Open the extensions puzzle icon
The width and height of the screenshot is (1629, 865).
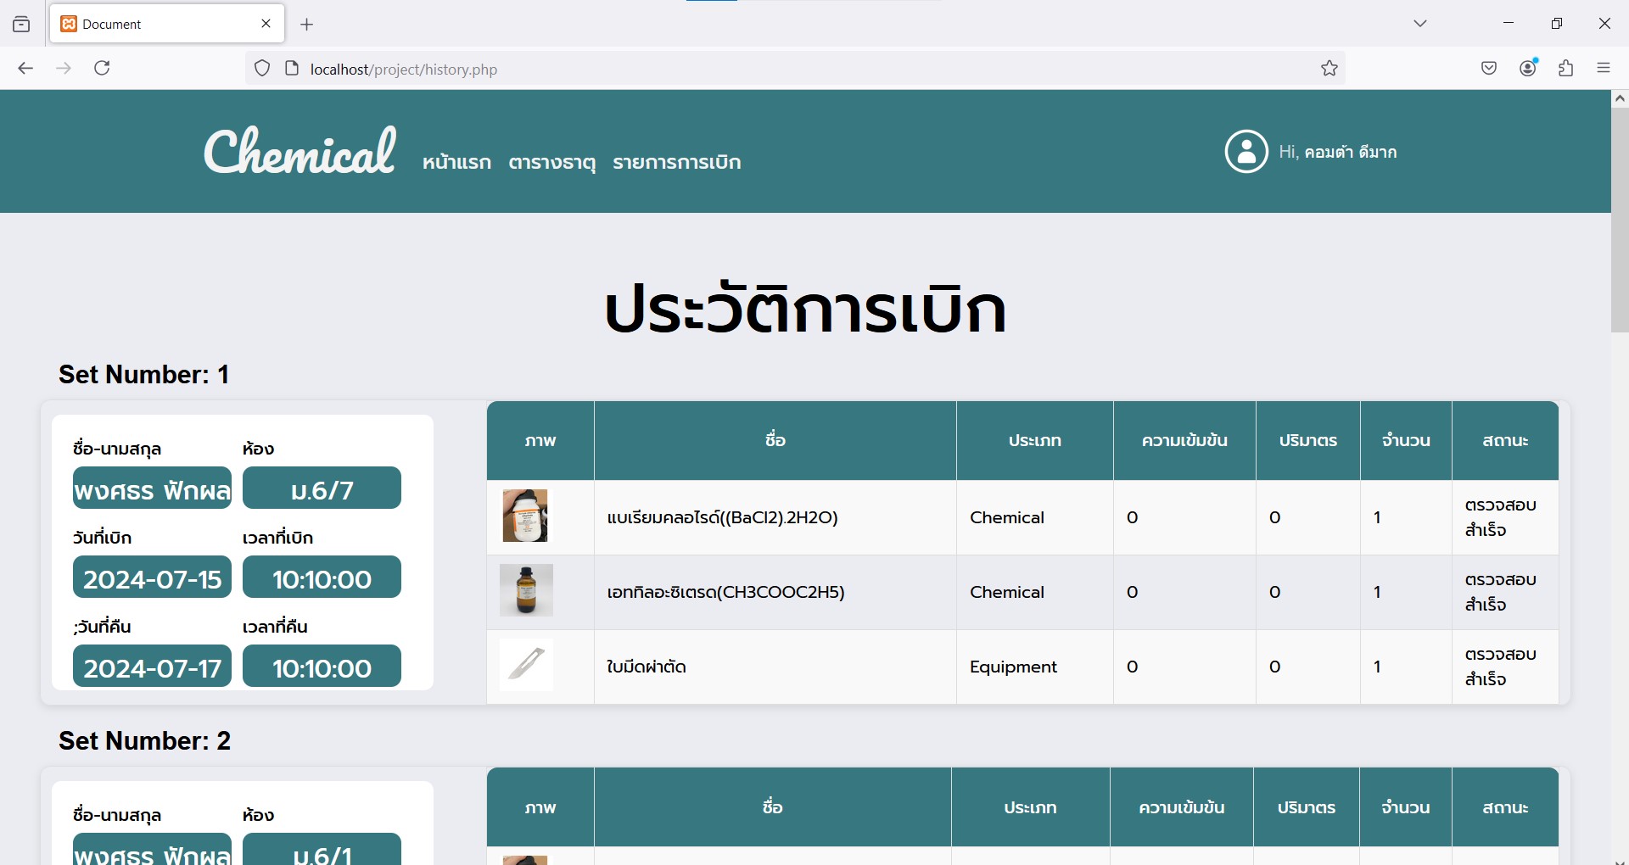click(x=1566, y=69)
